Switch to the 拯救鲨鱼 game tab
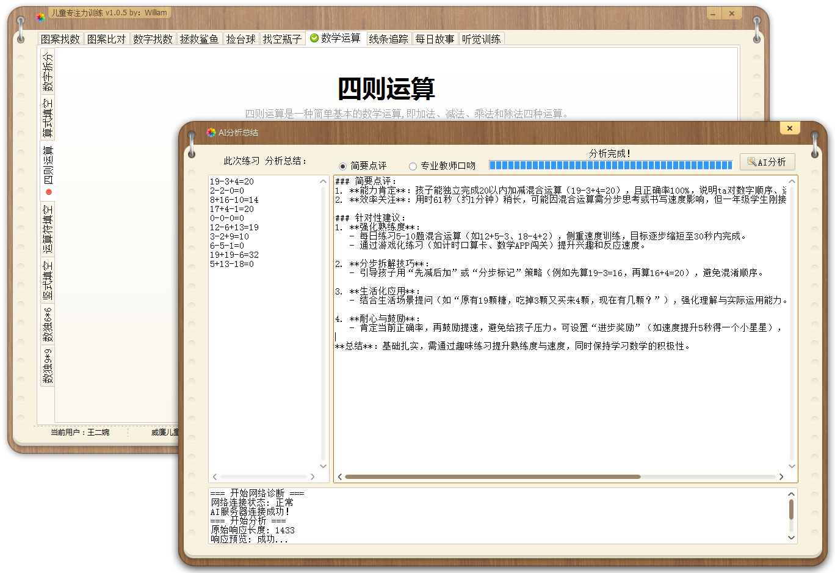835x573 pixels. tap(200, 38)
